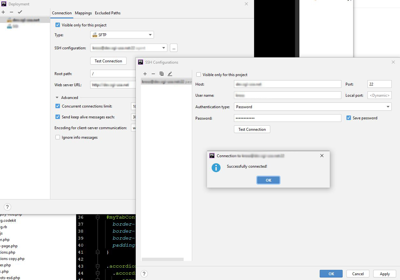The height and width of the screenshot is (280, 400).
Task: Click the ellipsis button beside SSH configuration
Action: [174, 48]
